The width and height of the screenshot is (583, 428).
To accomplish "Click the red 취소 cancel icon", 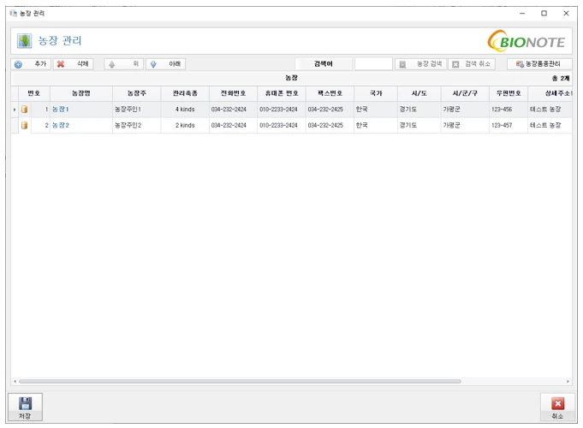I will (557, 404).
